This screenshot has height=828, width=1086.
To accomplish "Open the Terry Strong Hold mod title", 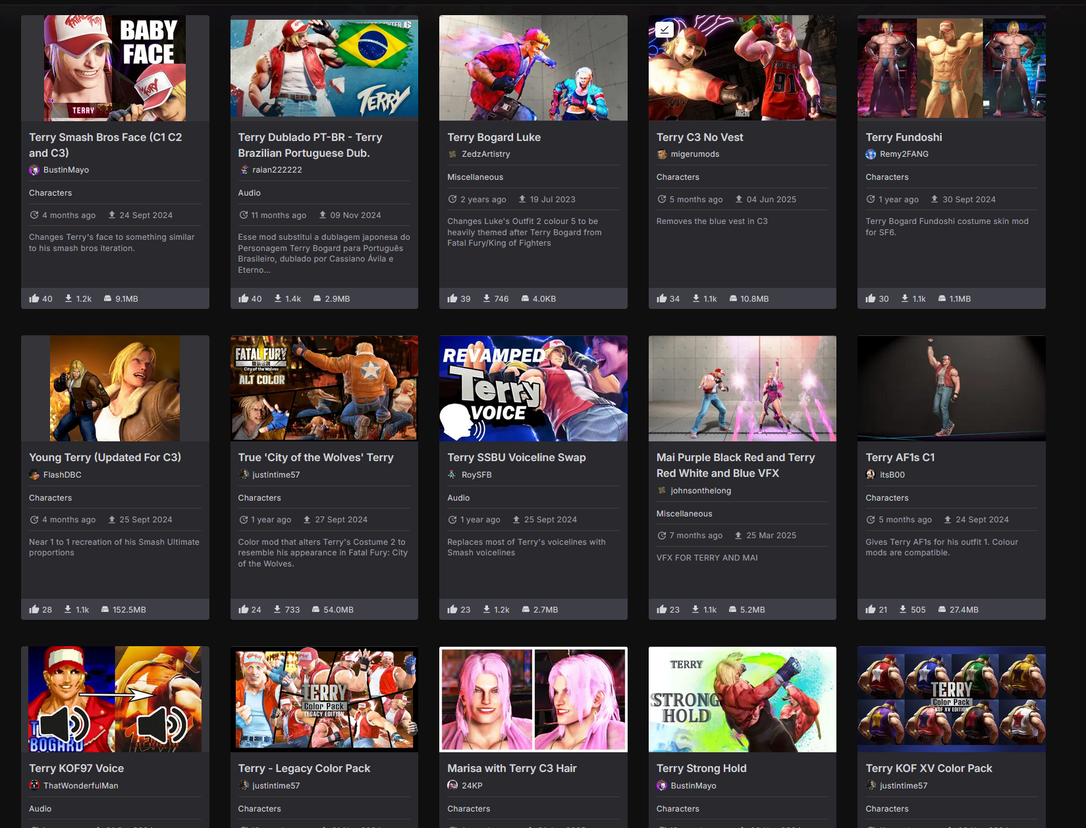I will [701, 768].
